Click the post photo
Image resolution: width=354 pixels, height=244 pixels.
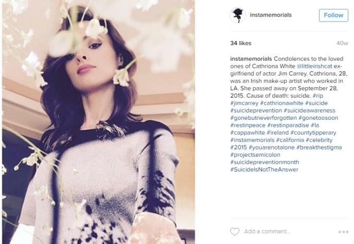tap(99, 122)
